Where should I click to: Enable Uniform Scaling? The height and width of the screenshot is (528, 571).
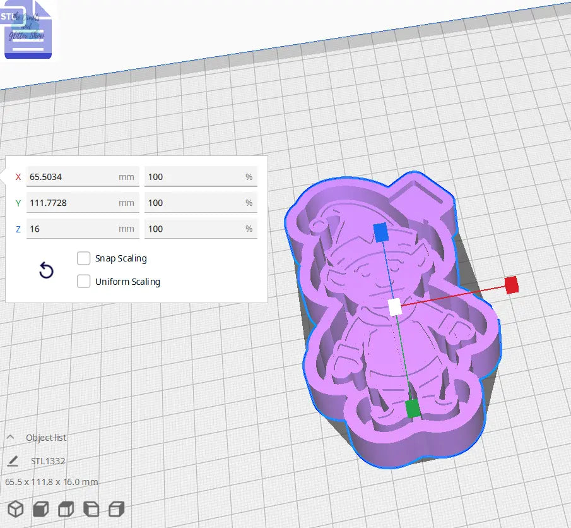83,282
